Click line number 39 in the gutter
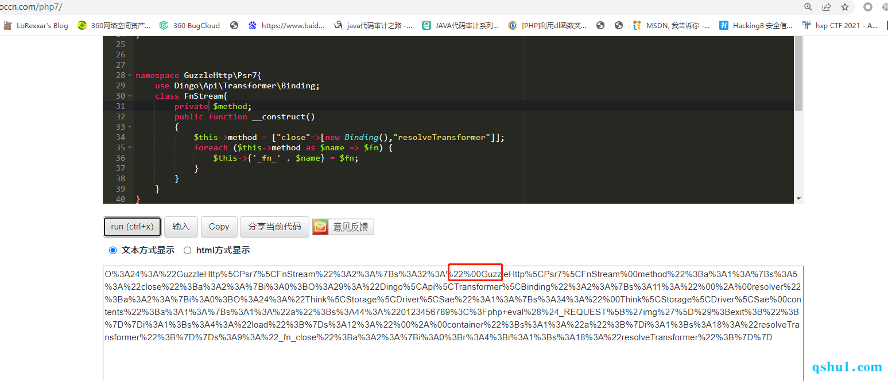 120,189
